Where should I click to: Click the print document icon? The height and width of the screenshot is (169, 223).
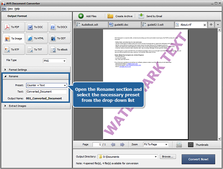click(179, 145)
